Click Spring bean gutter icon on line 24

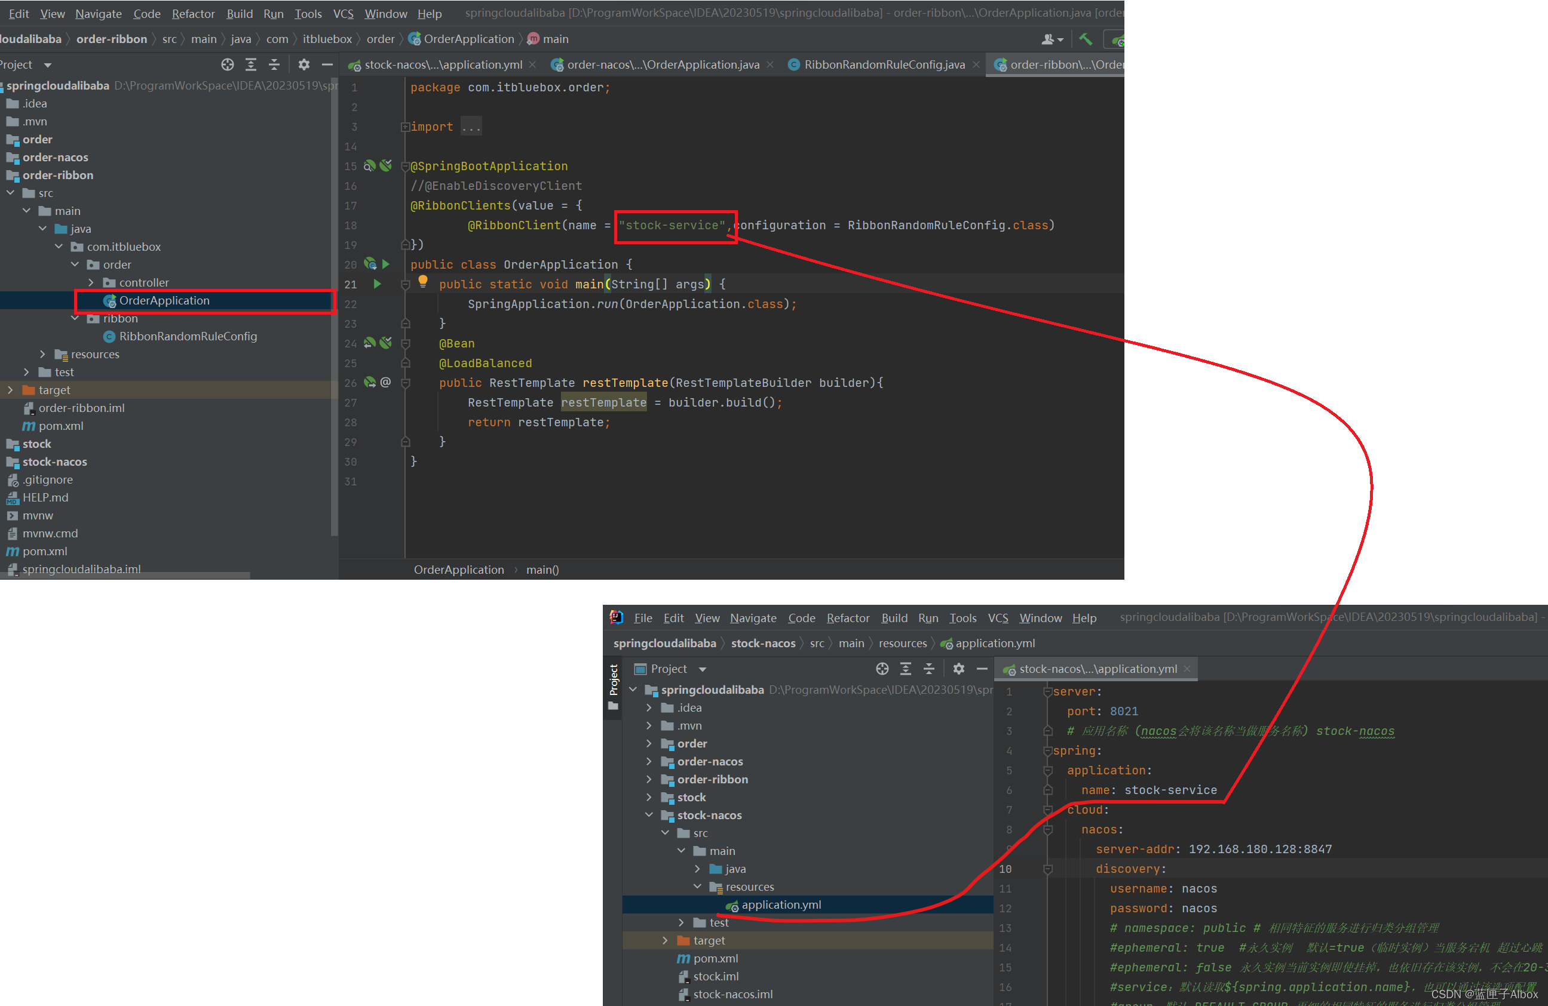click(x=369, y=343)
